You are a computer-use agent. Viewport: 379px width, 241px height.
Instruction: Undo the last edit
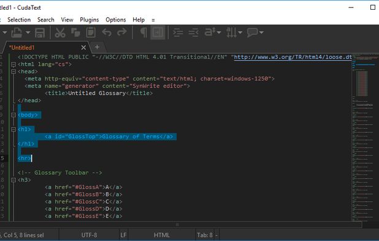tap(107, 32)
